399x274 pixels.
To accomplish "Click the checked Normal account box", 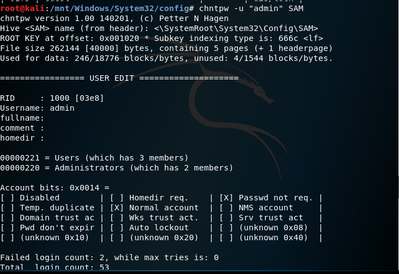I will (x=117, y=208).
